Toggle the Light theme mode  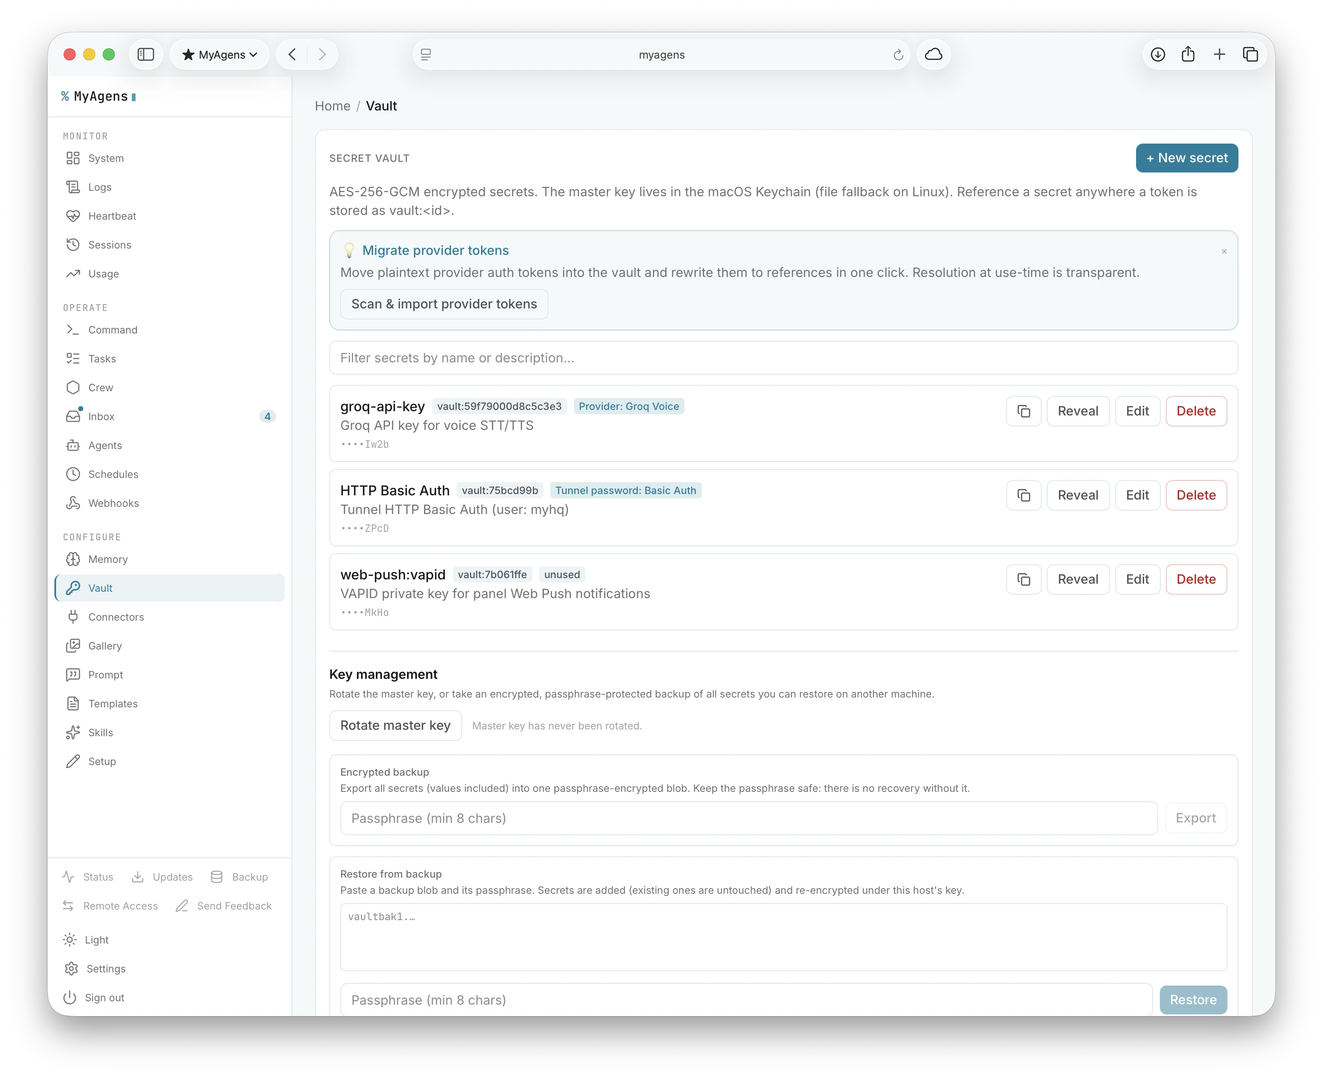click(86, 940)
